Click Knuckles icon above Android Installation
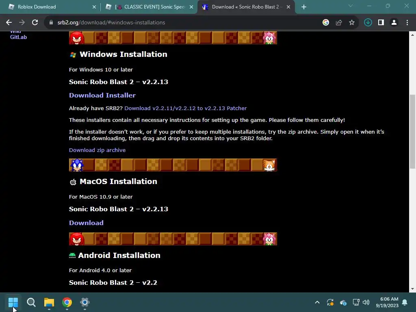The width and height of the screenshot is (416, 312). 77,239
